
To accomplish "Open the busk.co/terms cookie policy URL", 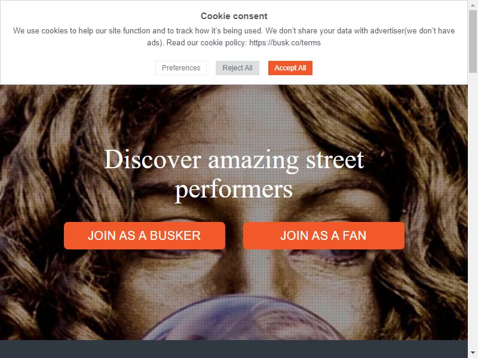I will pos(285,42).
